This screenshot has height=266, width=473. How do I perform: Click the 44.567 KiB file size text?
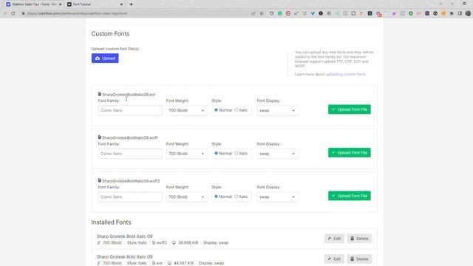click(x=183, y=263)
